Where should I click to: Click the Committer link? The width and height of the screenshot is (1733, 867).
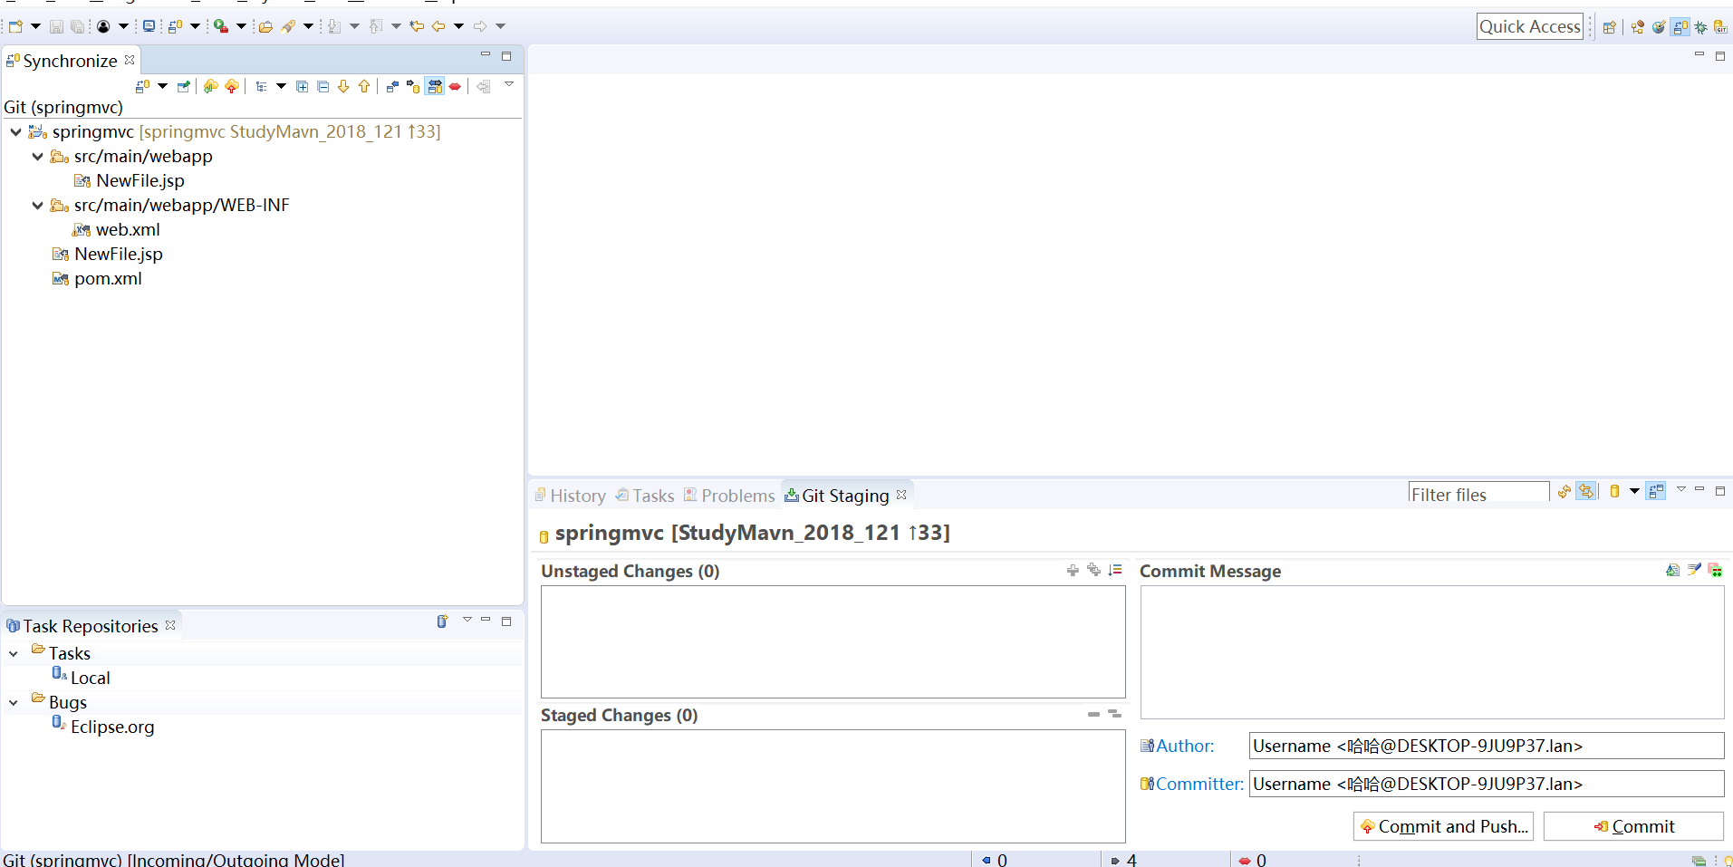pyautogui.click(x=1199, y=784)
